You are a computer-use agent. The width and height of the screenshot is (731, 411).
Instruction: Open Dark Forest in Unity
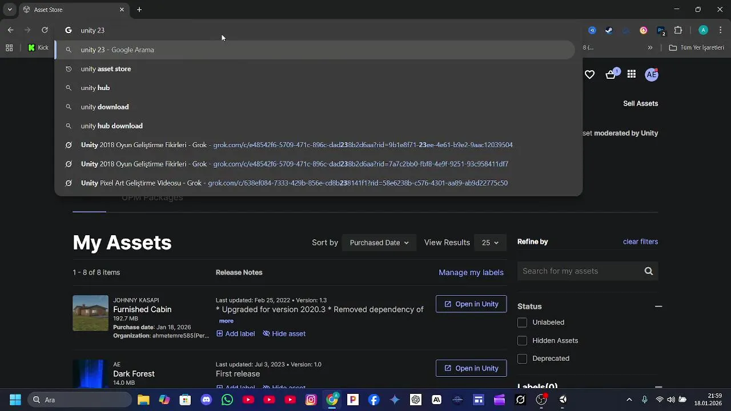(x=471, y=368)
